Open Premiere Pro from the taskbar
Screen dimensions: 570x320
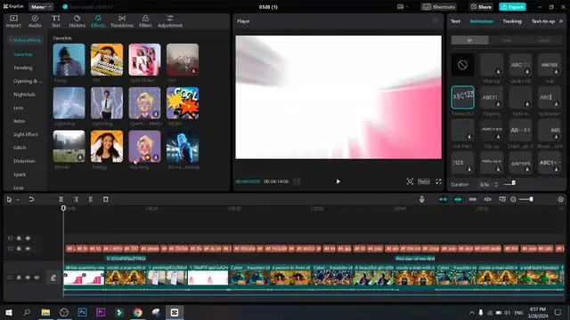tap(101, 312)
